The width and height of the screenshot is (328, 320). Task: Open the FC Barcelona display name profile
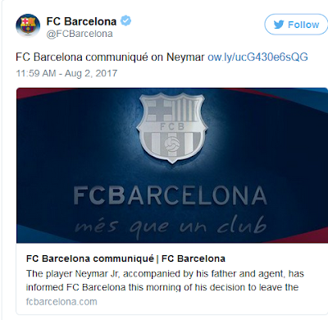coord(81,21)
